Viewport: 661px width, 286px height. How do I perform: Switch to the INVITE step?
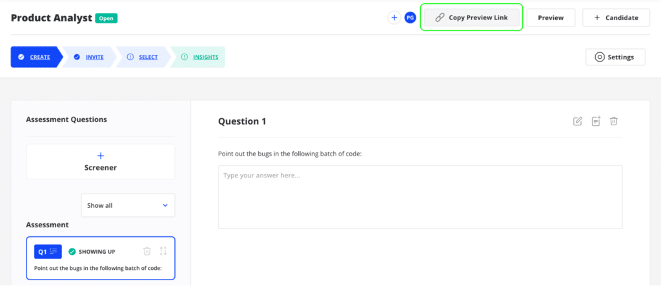click(x=89, y=57)
